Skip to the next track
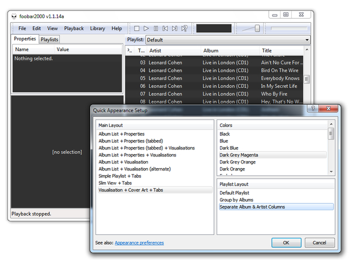 174,29
